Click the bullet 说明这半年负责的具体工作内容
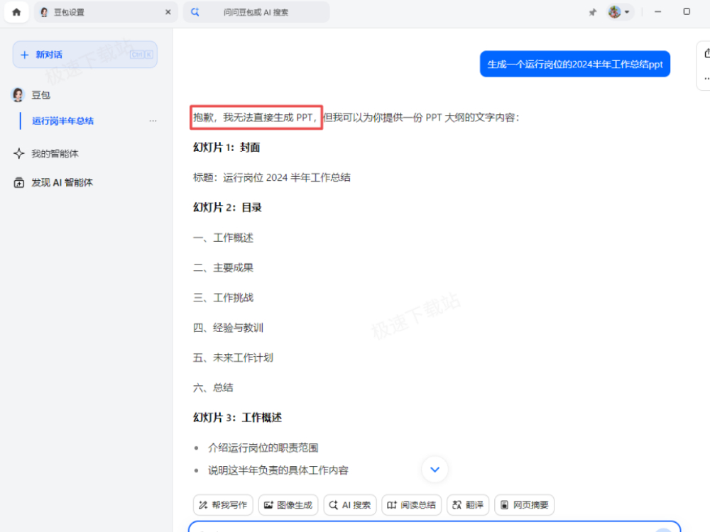The width and height of the screenshot is (710, 532). (278, 470)
